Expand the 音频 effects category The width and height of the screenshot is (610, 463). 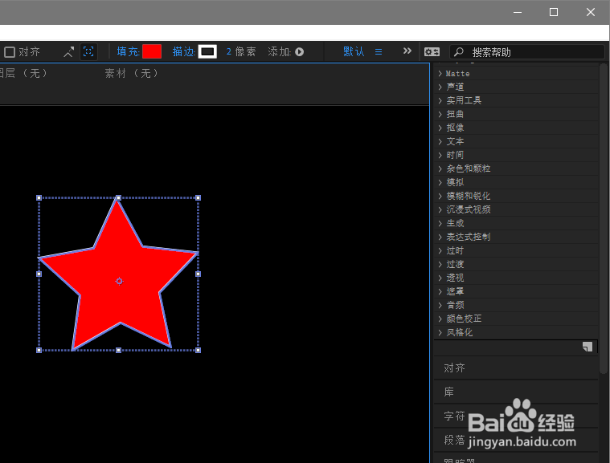pyautogui.click(x=440, y=305)
